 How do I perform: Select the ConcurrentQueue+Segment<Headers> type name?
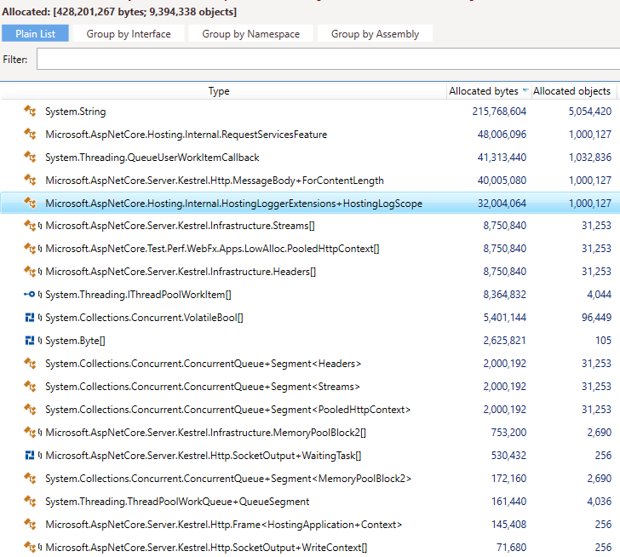(x=204, y=364)
